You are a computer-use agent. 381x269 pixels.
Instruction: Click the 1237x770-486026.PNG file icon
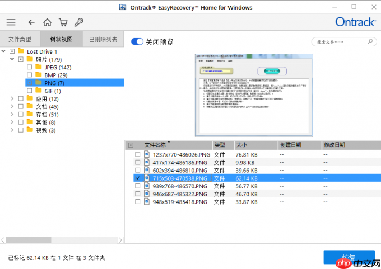(x=147, y=154)
